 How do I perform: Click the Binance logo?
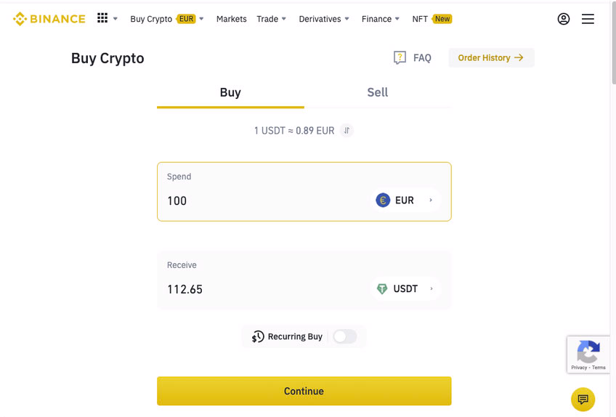pos(49,19)
